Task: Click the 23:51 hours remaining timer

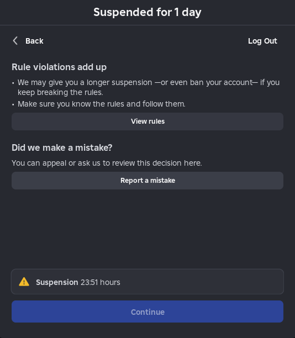Action: [x=101, y=282]
